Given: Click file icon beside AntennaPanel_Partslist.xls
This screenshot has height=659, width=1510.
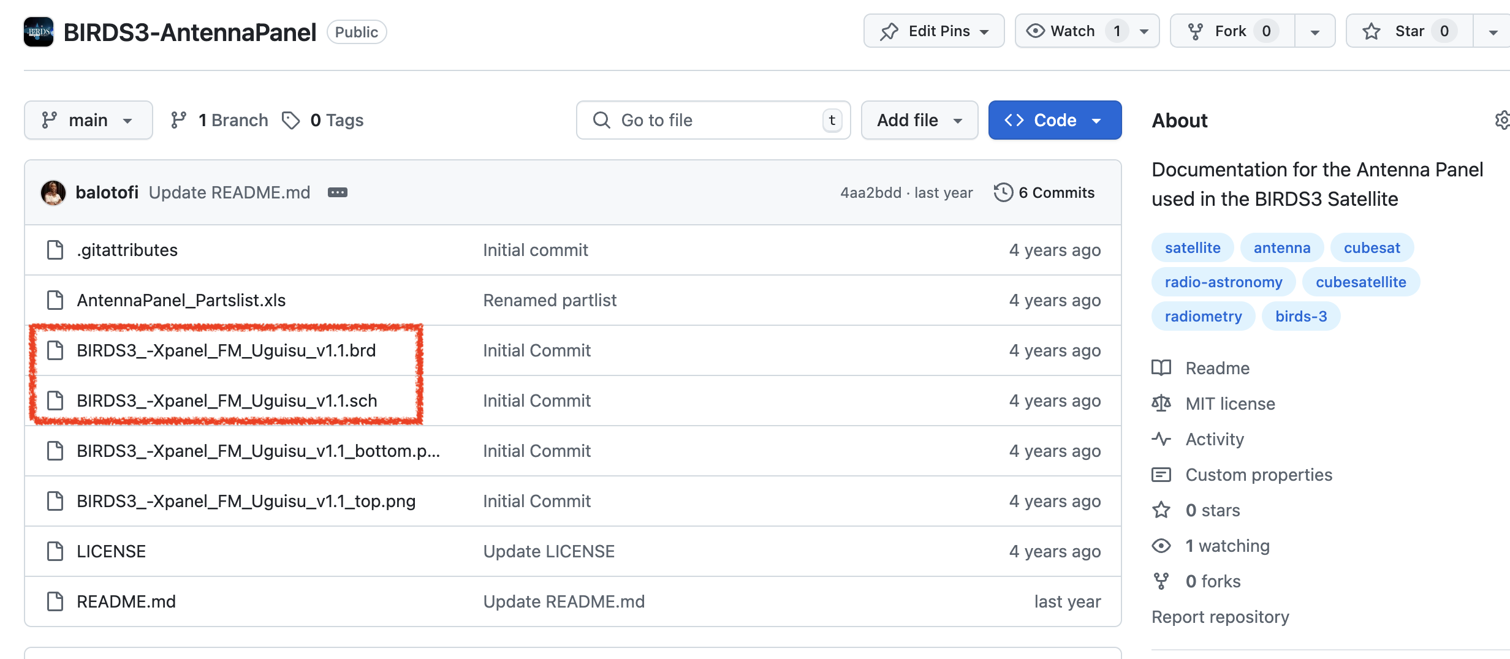Looking at the screenshot, I should (x=55, y=300).
